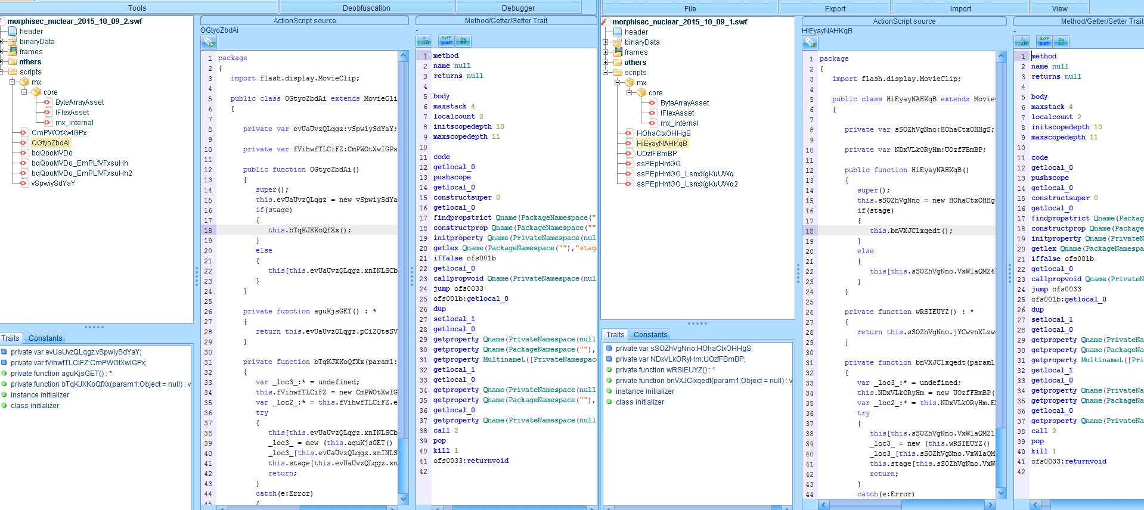Screen dimensions: 1144x510
Task: Toggle the 0xFF push hex button in right trait toolbar
Action: tap(1044, 41)
